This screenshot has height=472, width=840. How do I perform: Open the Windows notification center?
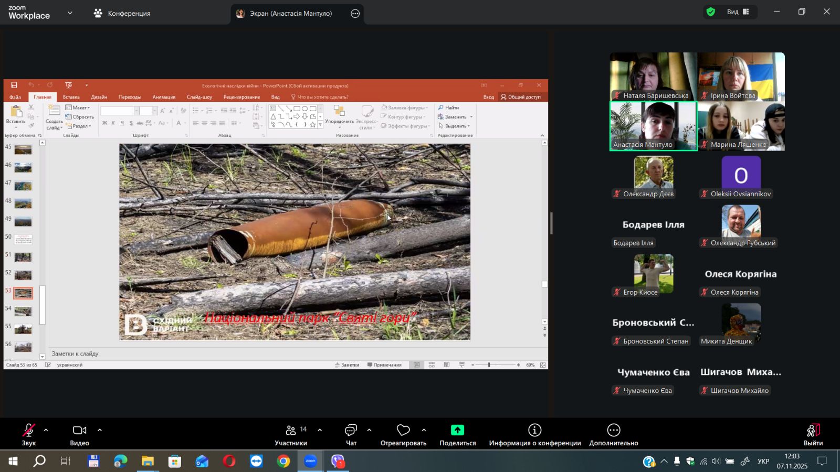[822, 462]
